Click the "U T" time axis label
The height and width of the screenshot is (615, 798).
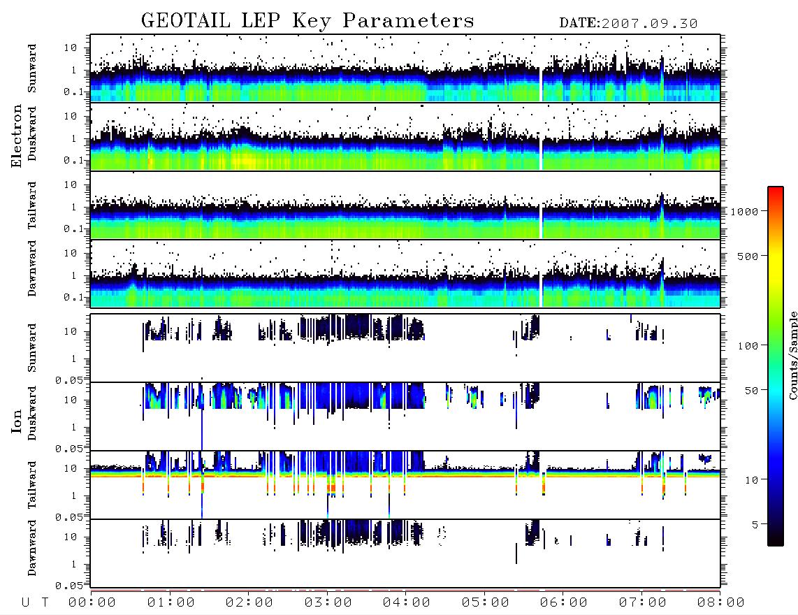35,603
